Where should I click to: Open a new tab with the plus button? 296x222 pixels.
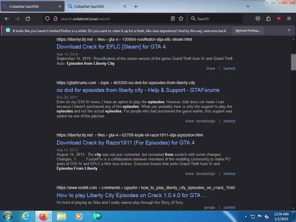coord(136,7)
